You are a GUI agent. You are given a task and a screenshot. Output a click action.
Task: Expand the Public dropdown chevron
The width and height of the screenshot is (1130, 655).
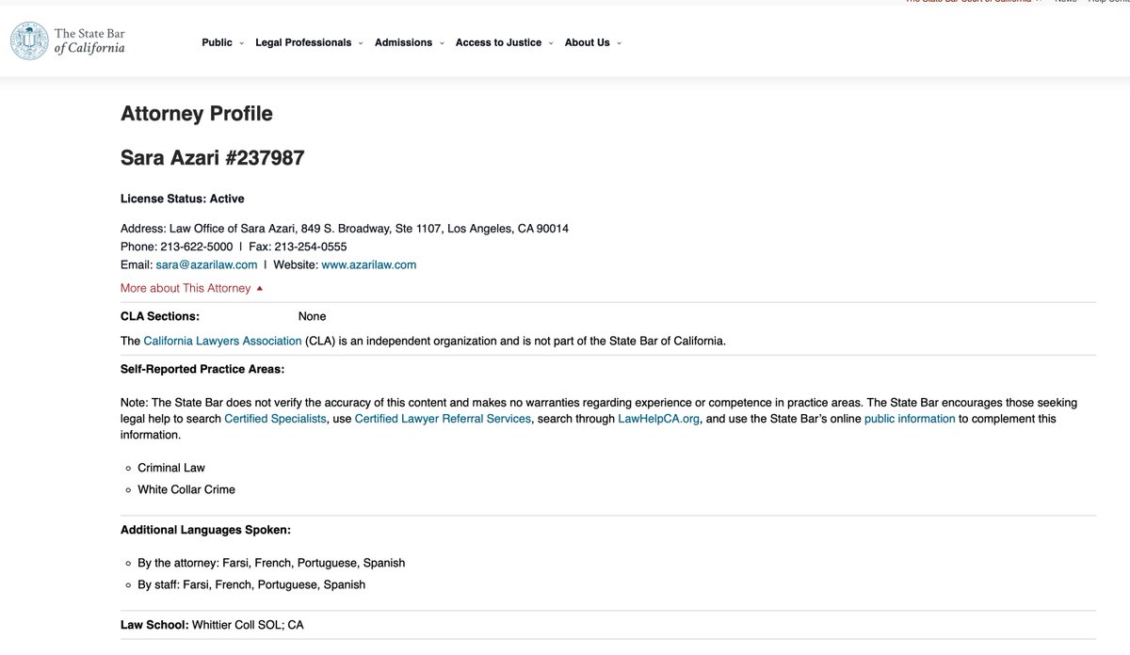coord(242,43)
